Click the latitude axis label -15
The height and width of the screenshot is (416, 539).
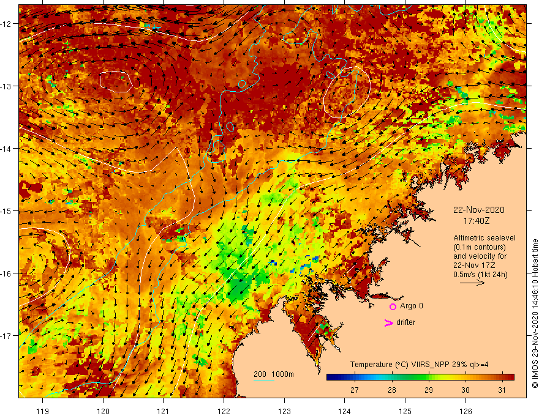[x=7, y=210]
